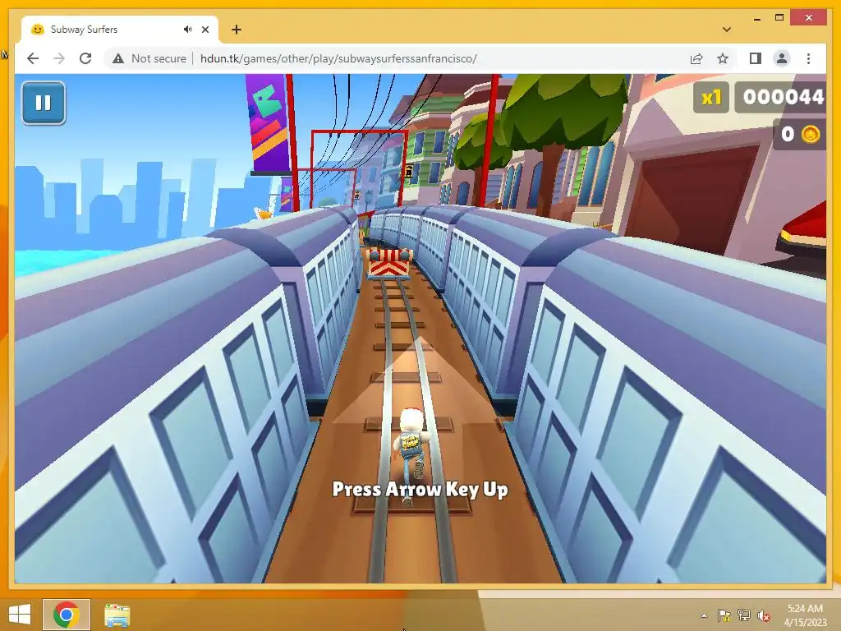Image resolution: width=841 pixels, height=631 pixels.
Task: Bookmark this page with star icon
Action: 723,58
